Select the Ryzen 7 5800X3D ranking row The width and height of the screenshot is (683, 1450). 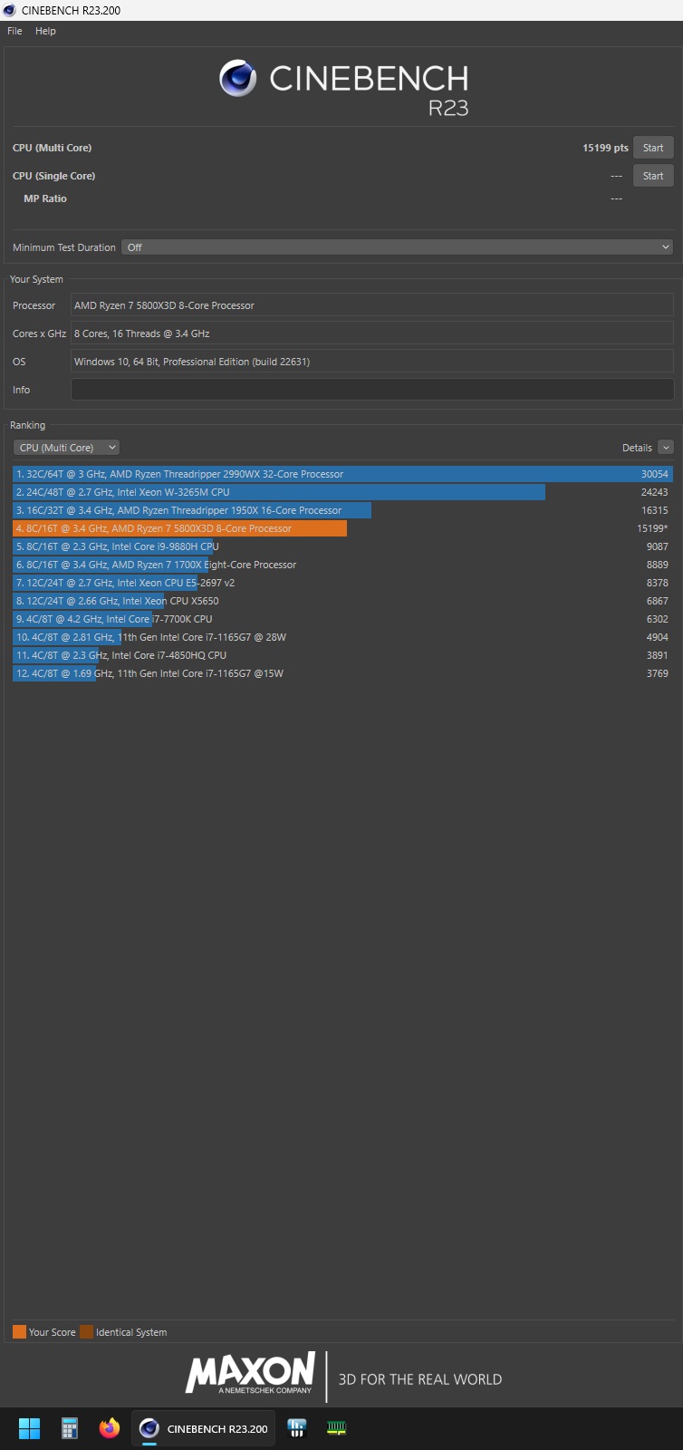click(x=342, y=528)
